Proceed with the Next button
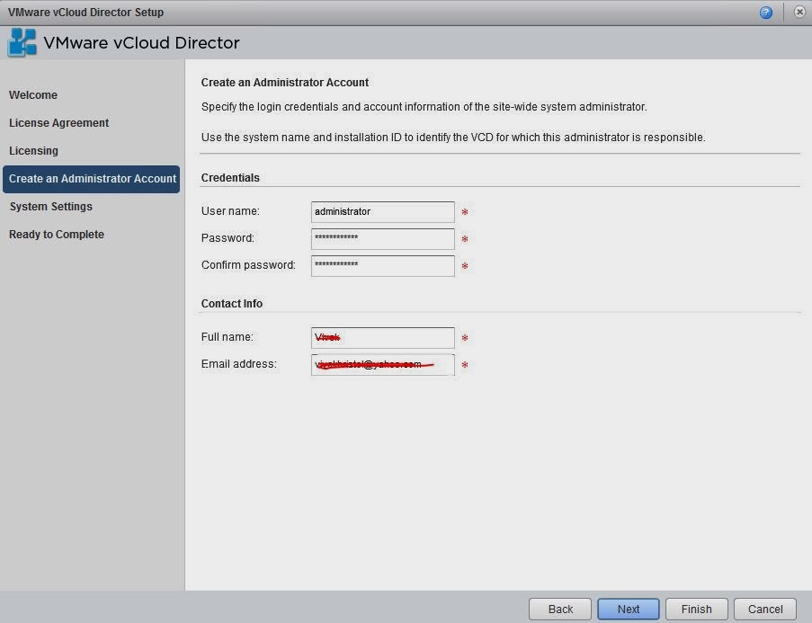 tap(629, 609)
